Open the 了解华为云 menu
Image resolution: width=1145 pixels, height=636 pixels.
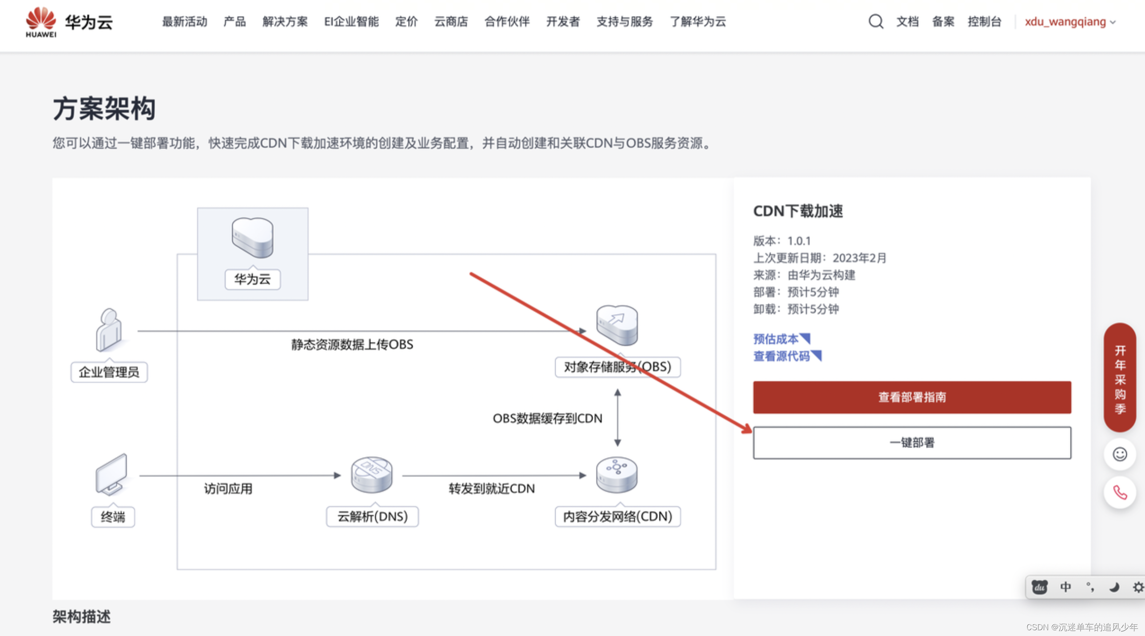tap(698, 22)
